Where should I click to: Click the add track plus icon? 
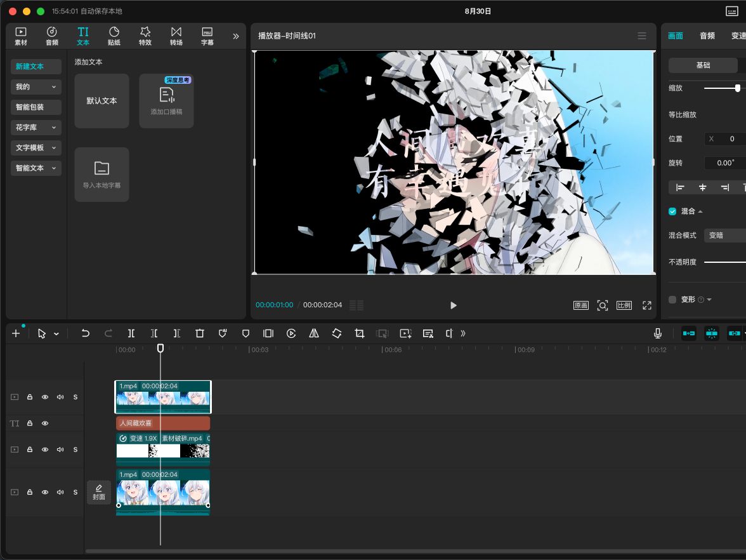(x=16, y=333)
